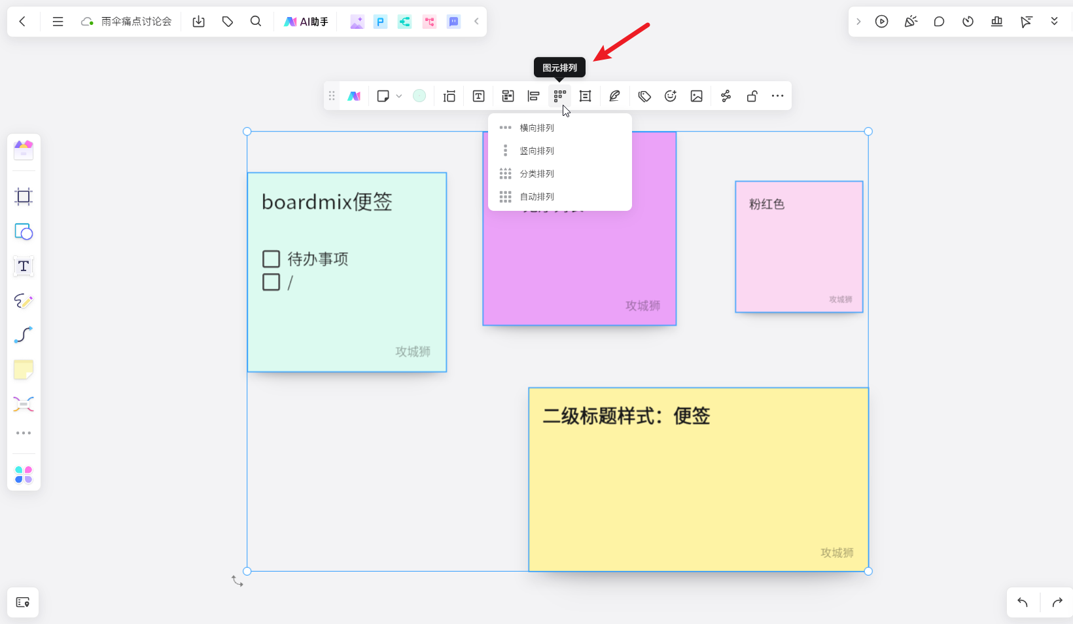Check the 待办事项 checkbox
The width and height of the screenshot is (1073, 624).
tap(271, 259)
